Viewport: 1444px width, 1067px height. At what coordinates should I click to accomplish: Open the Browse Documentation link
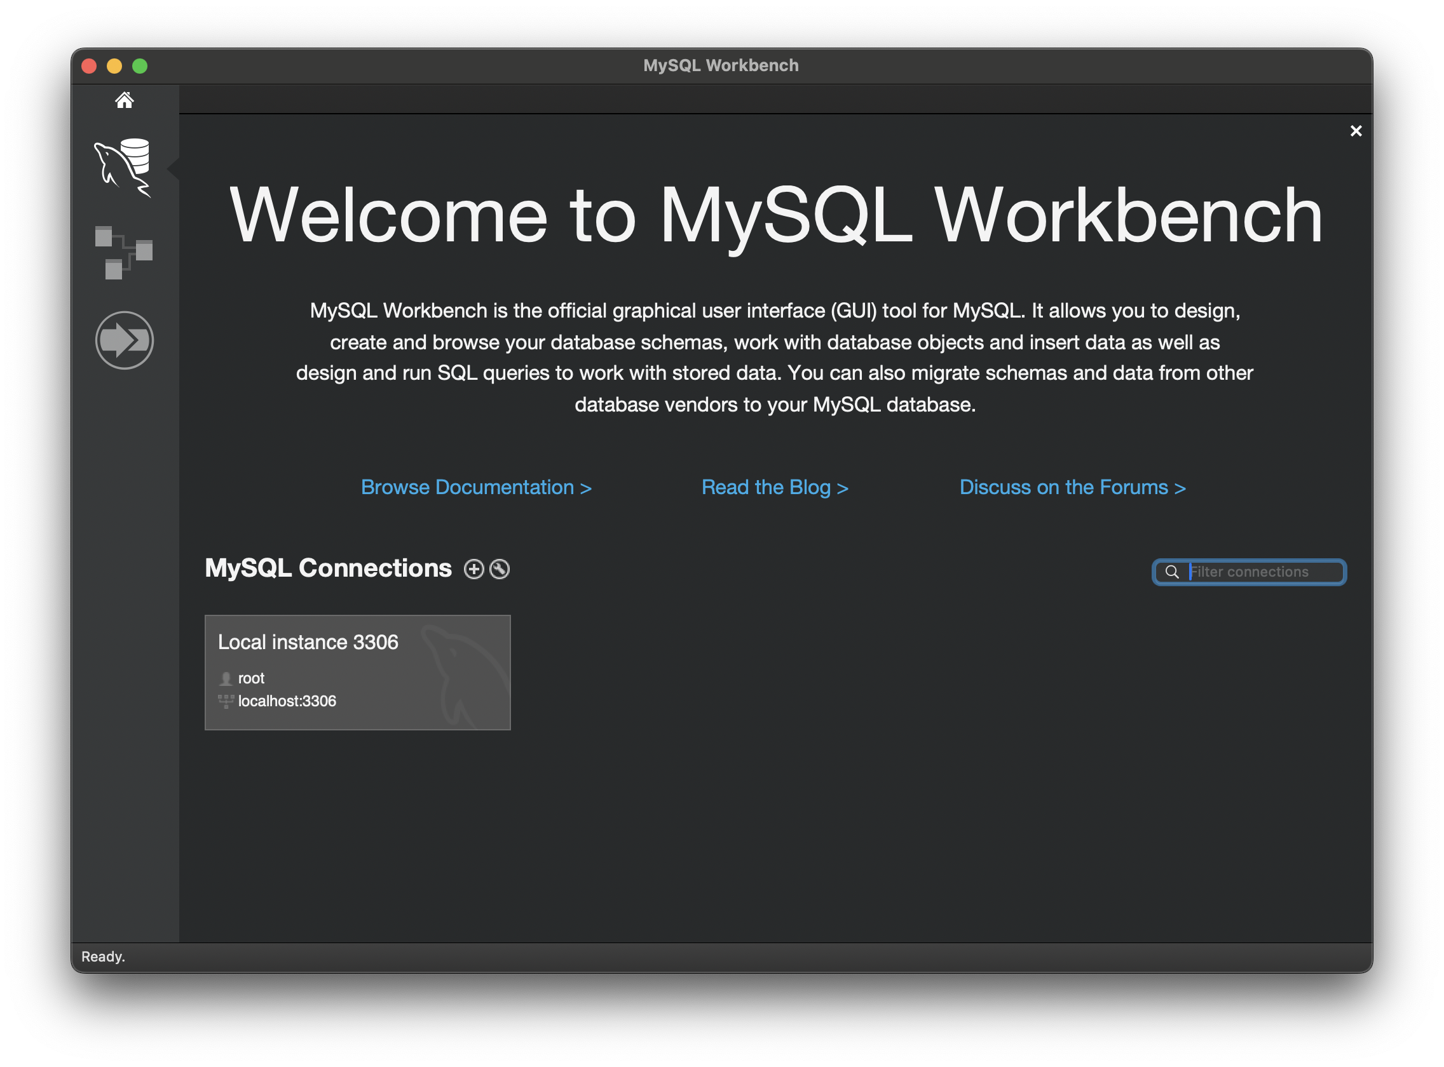(x=477, y=488)
